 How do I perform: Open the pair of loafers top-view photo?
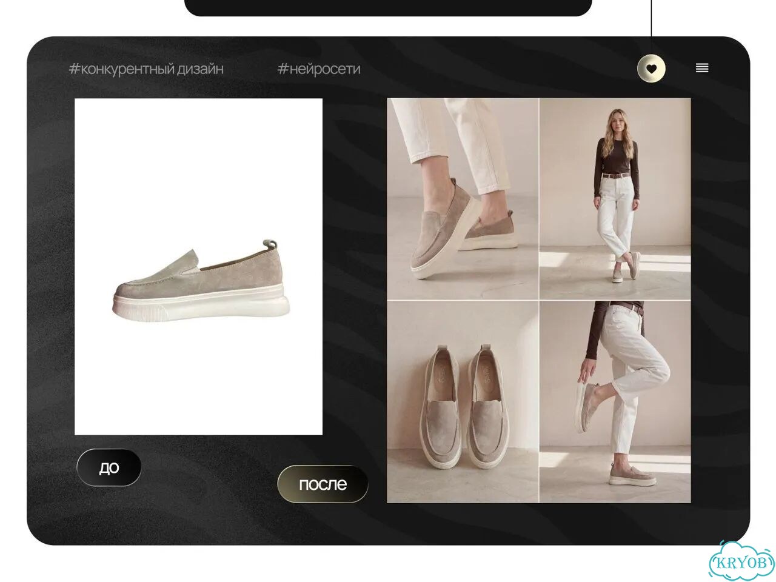pyautogui.click(x=463, y=402)
